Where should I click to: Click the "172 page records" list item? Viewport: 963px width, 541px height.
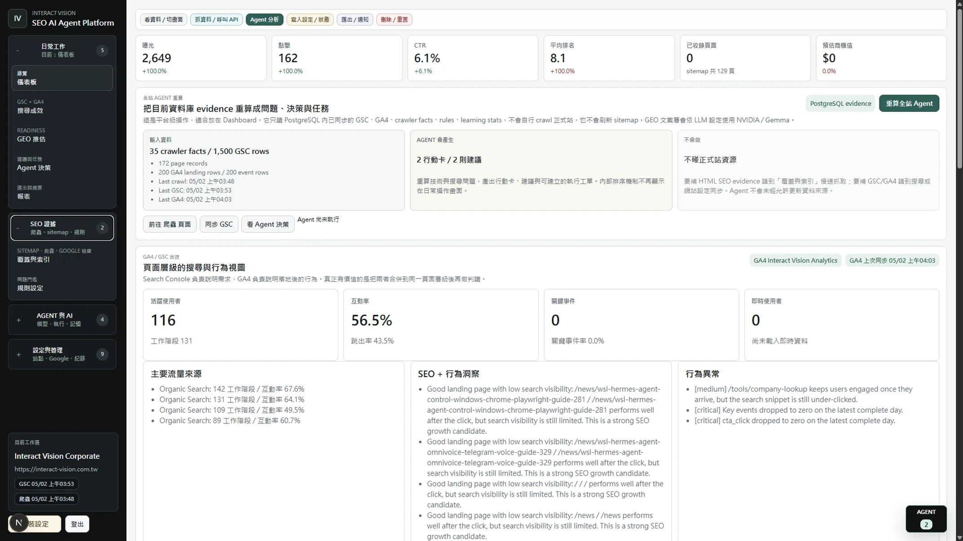183,163
